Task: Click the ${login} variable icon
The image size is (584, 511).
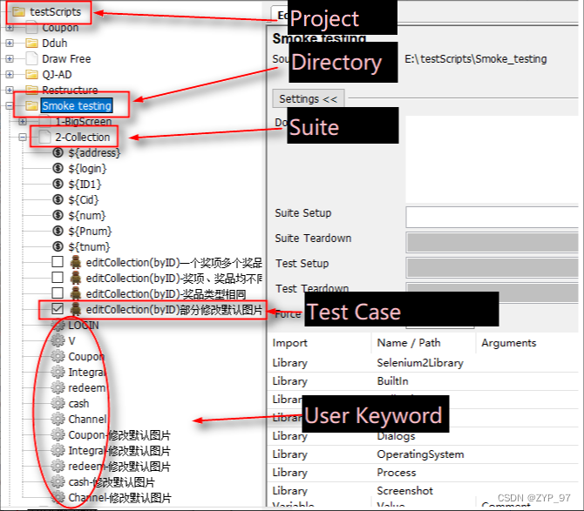Action: (x=58, y=168)
